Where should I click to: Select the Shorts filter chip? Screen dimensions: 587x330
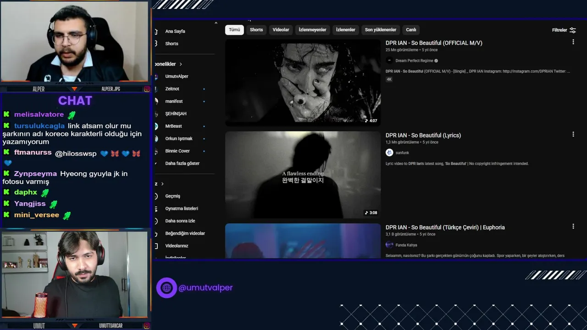tap(256, 30)
